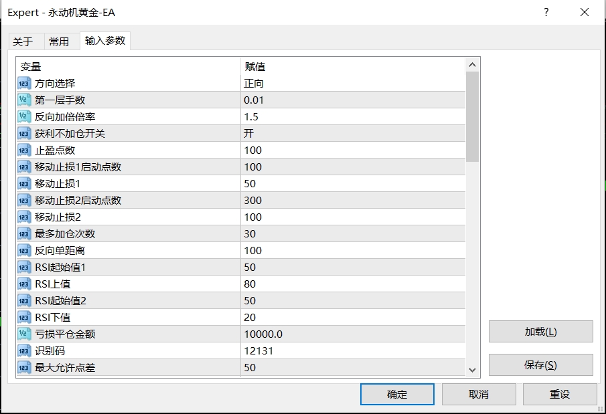Click the 重设 button
This screenshot has width=606, height=414.
point(560,394)
